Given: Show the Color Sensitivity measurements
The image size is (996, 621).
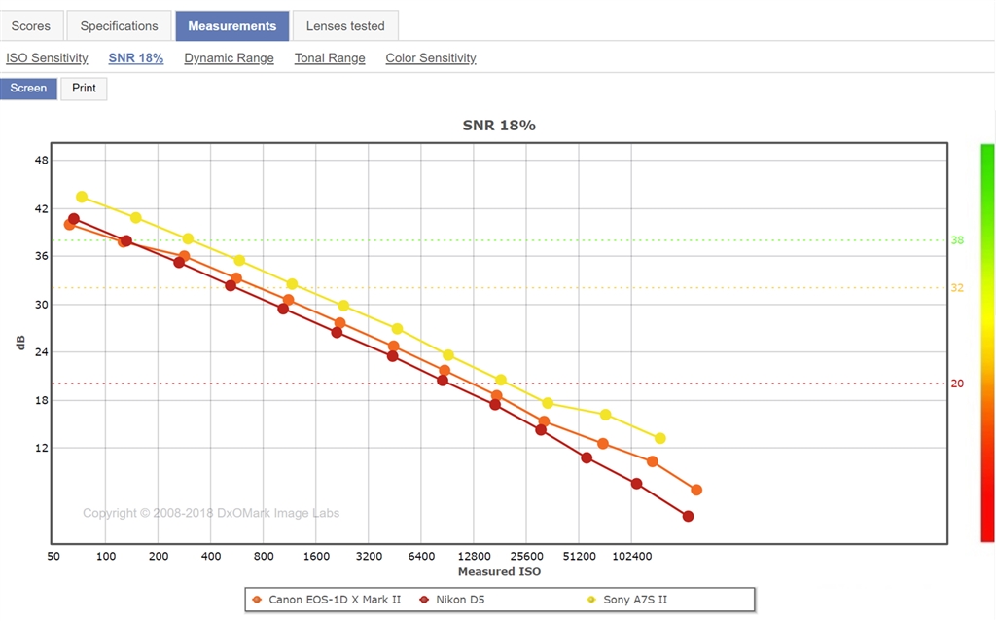Looking at the screenshot, I should coord(431,58).
